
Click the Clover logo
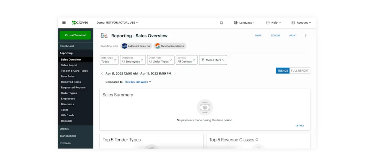pyautogui.click(x=80, y=23)
